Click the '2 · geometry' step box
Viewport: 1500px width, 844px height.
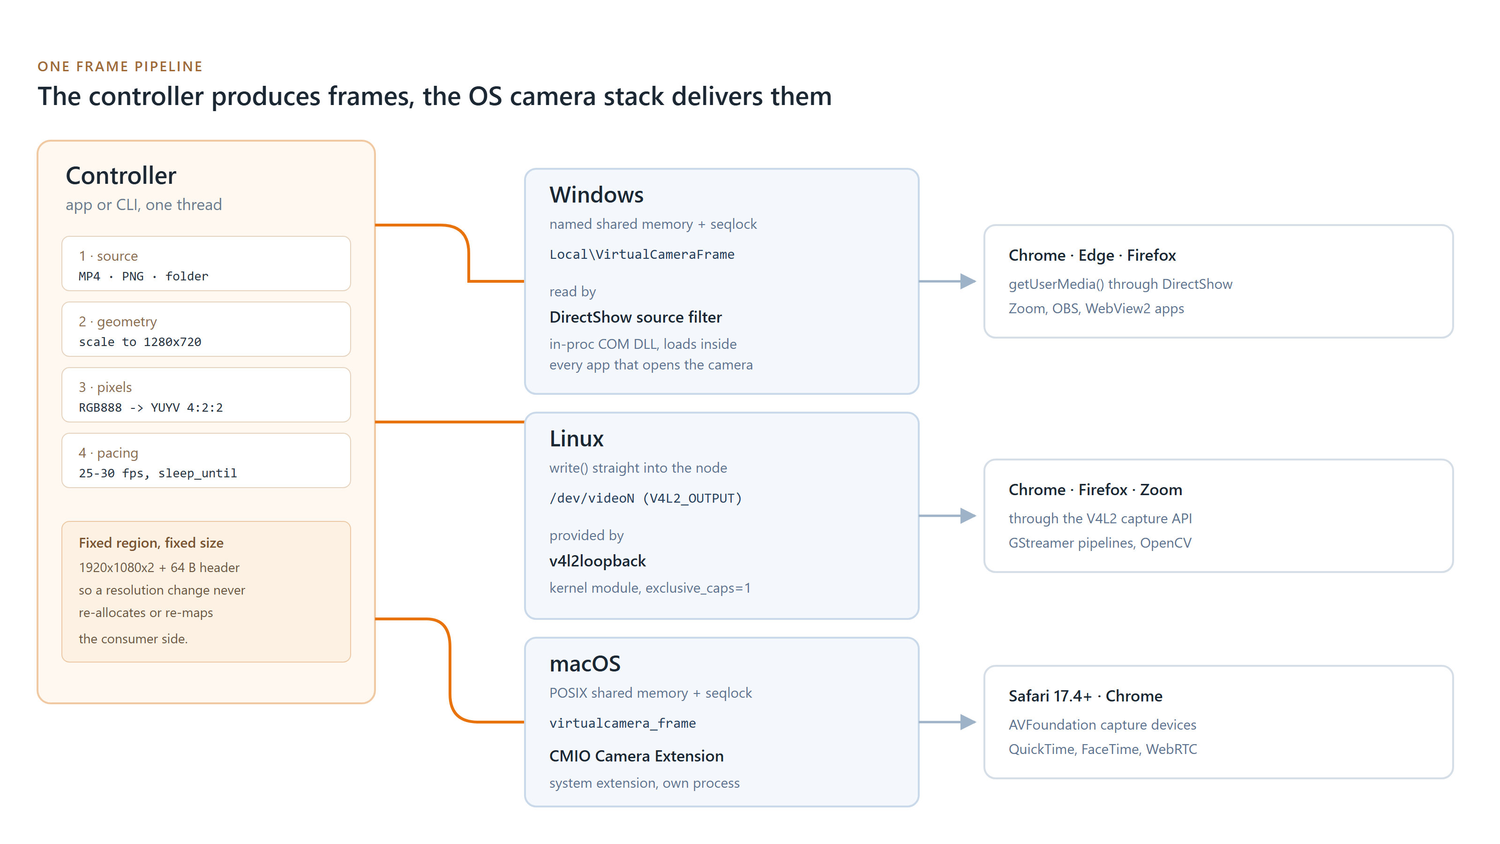(206, 330)
